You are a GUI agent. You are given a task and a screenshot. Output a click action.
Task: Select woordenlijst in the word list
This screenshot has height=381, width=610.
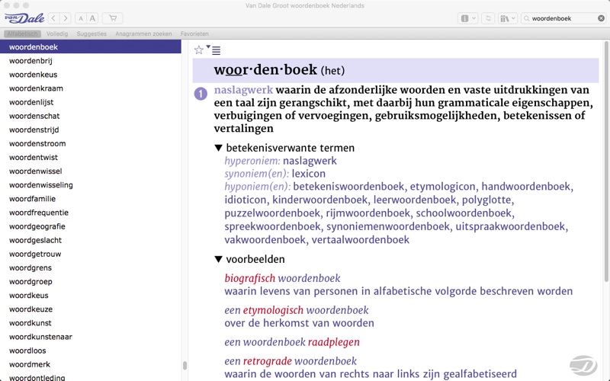coord(90,102)
